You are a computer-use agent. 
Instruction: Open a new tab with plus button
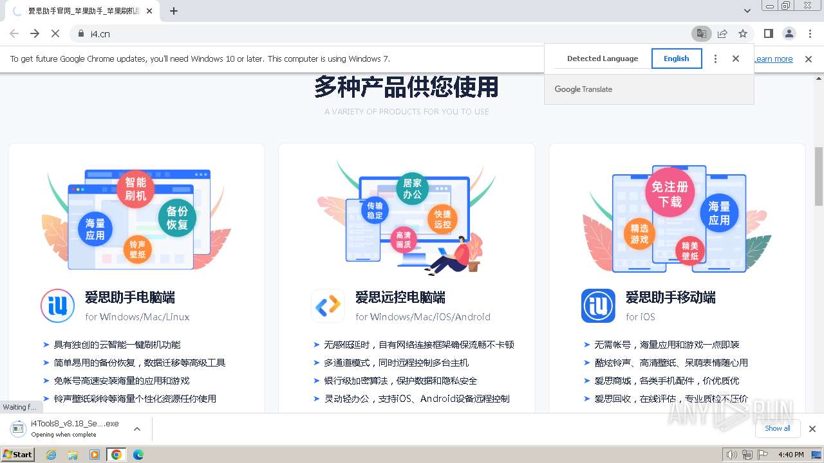pos(174,11)
